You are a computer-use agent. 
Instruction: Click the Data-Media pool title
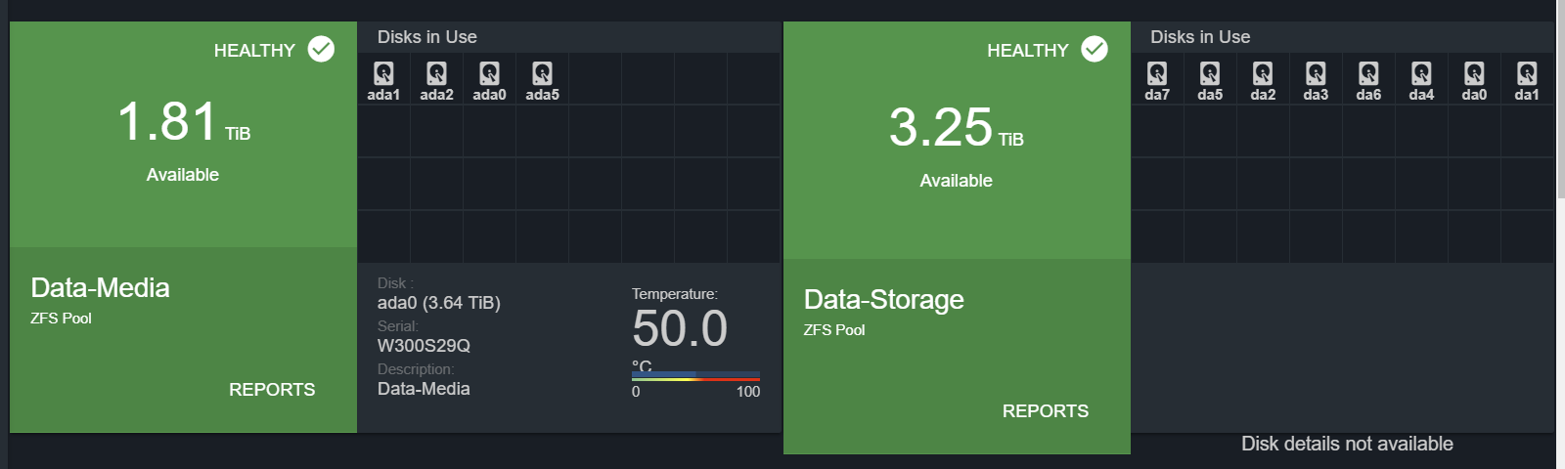pos(100,288)
